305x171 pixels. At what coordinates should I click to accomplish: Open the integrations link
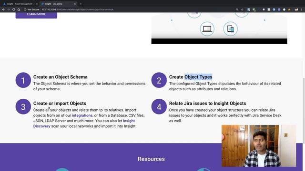click(x=82, y=115)
